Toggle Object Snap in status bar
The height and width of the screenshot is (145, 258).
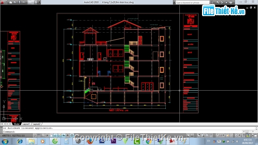click(51, 135)
